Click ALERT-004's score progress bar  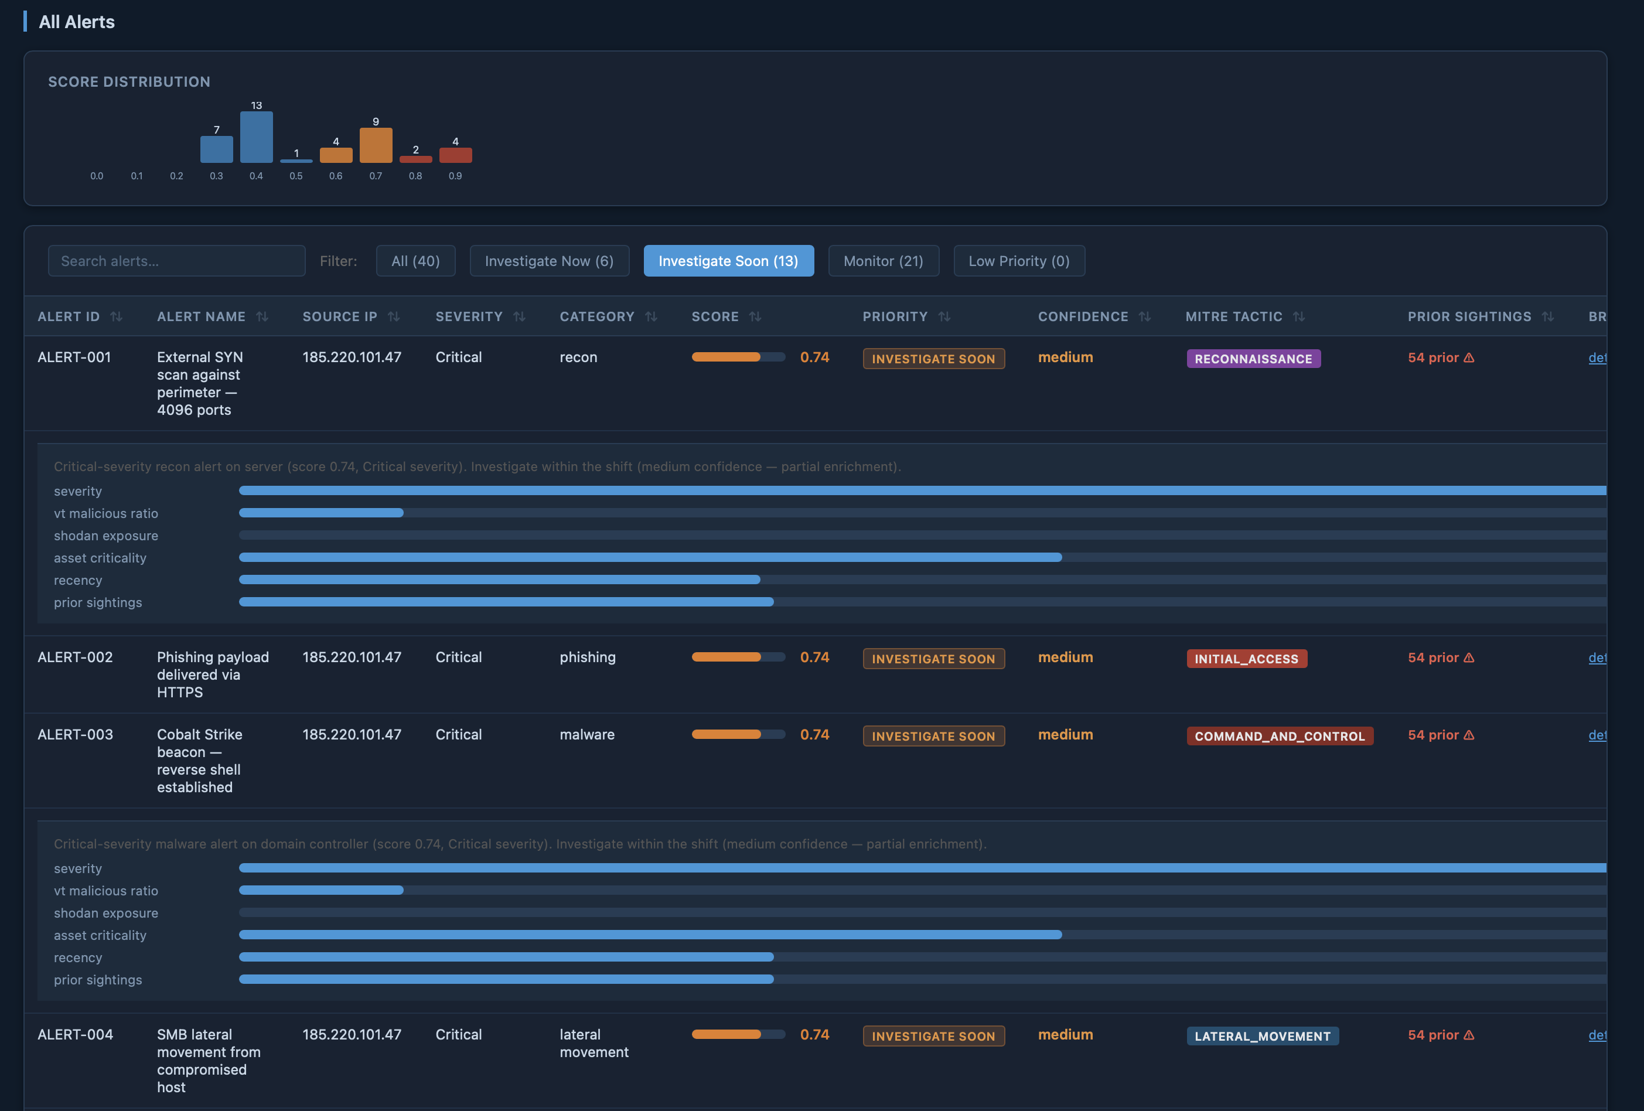pyautogui.click(x=738, y=1035)
